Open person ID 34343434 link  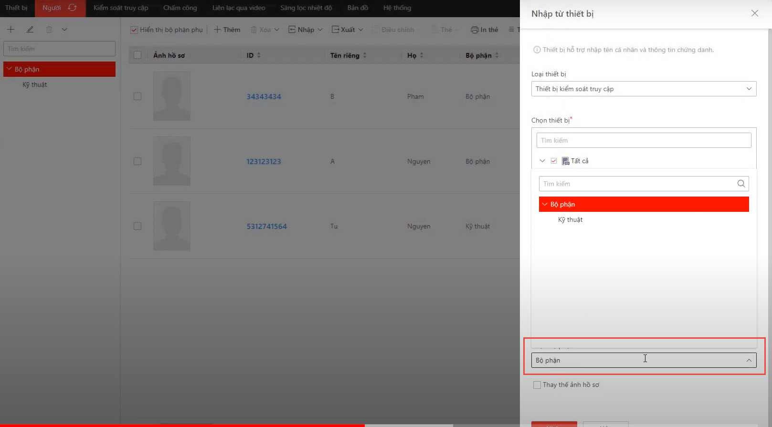(264, 96)
